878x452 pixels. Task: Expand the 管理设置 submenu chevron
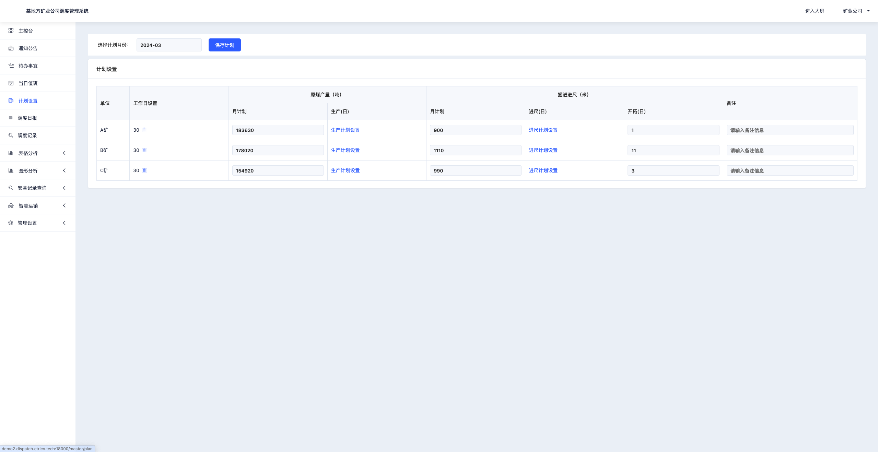[64, 223]
